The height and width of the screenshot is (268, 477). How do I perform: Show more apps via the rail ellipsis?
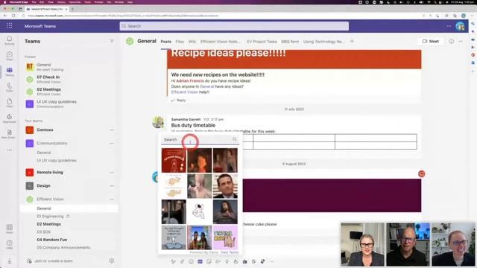(x=10, y=150)
